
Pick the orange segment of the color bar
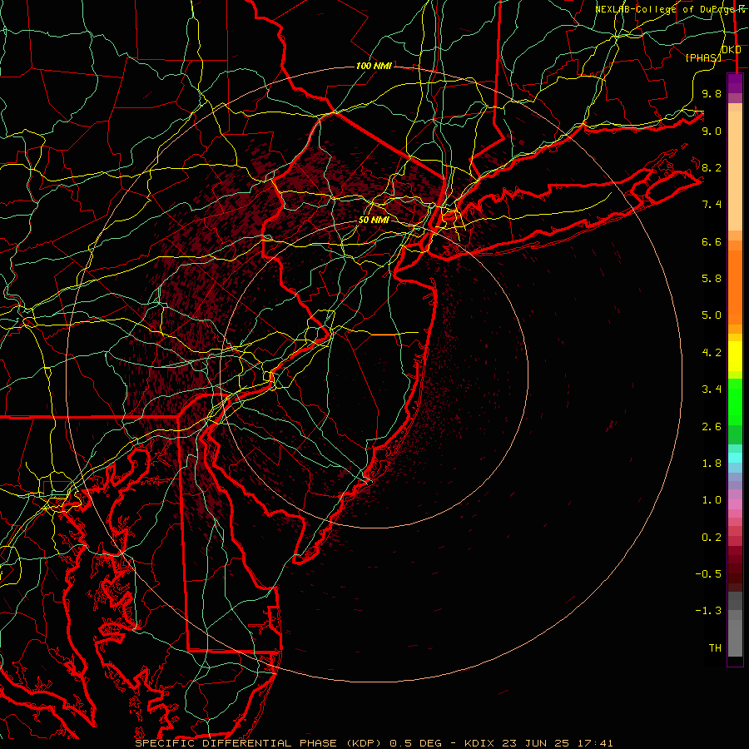pyautogui.click(x=735, y=287)
